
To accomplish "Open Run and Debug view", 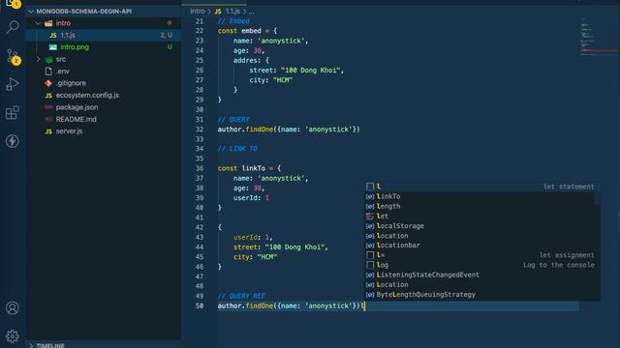I will tap(13, 84).
